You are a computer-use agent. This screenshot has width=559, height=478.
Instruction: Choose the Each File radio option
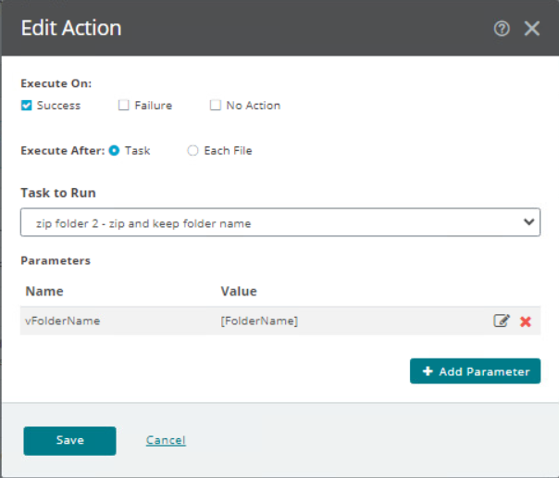(193, 151)
